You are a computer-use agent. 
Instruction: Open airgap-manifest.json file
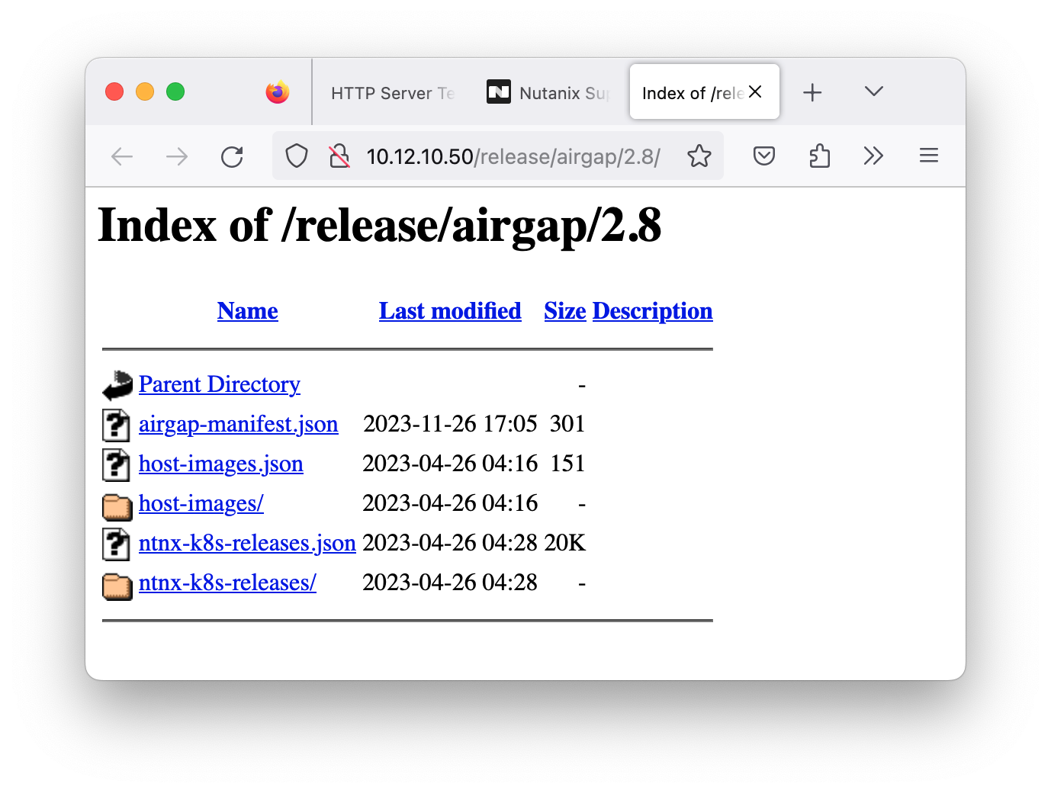coord(239,424)
